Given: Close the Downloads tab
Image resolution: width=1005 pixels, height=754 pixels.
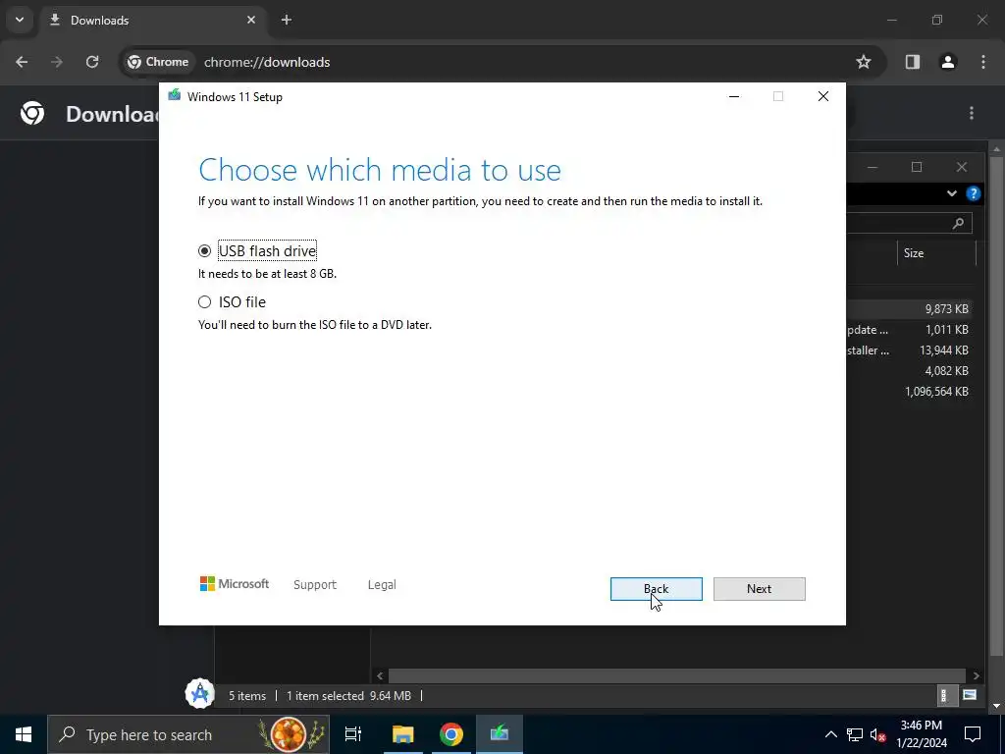Looking at the screenshot, I should [251, 20].
